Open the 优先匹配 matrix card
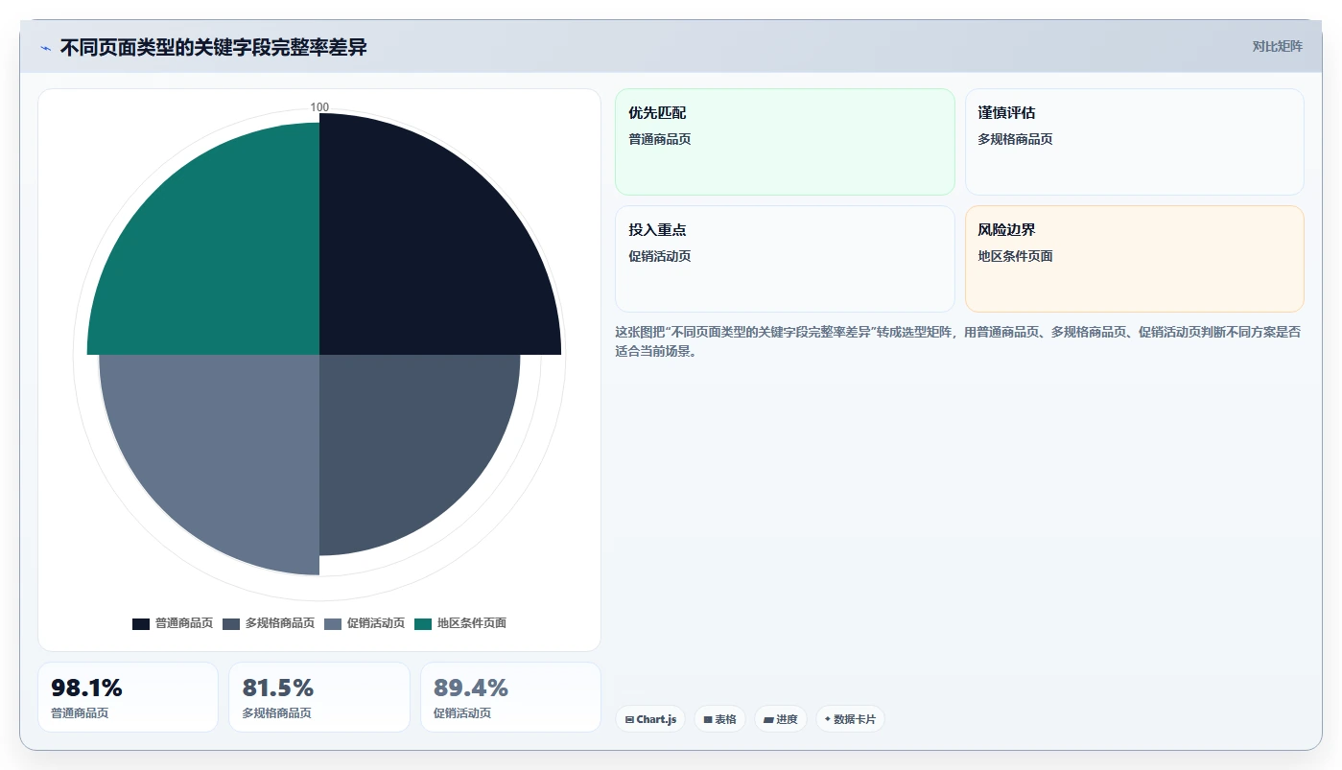 point(785,142)
